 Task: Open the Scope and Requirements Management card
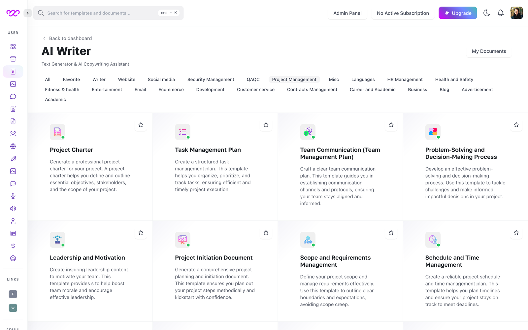(335, 261)
